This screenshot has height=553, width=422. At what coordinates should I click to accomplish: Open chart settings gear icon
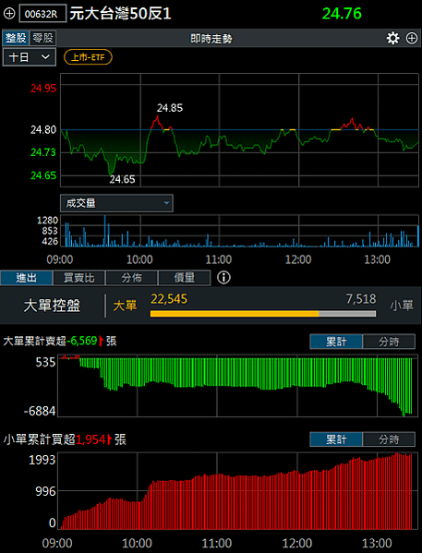[392, 38]
